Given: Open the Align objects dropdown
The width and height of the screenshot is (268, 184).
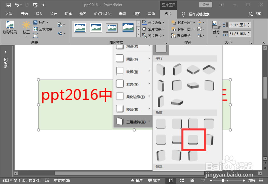Looking at the screenshot, I should point(201,23).
